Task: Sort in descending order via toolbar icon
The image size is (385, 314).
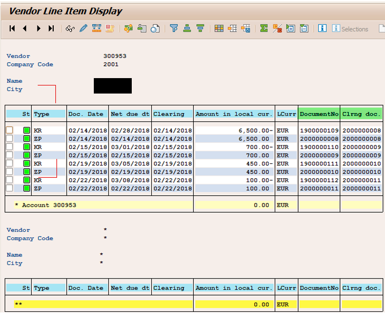Action: pyautogui.click(x=200, y=29)
